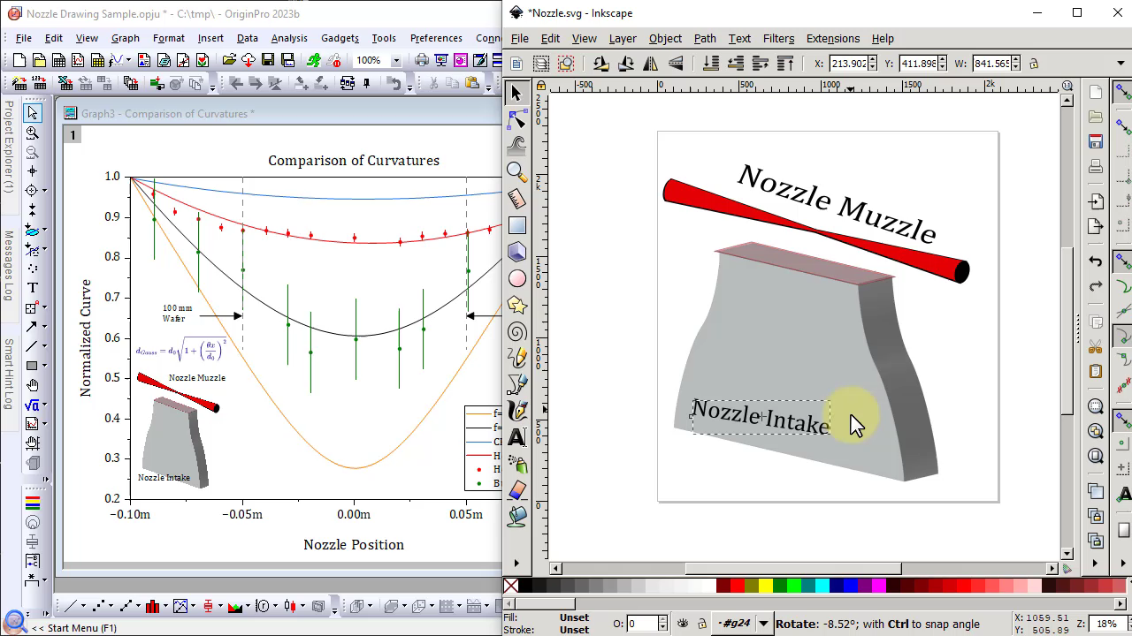This screenshot has width=1132, height=636.
Task: Open Inkscape Extensions menu
Action: point(832,38)
